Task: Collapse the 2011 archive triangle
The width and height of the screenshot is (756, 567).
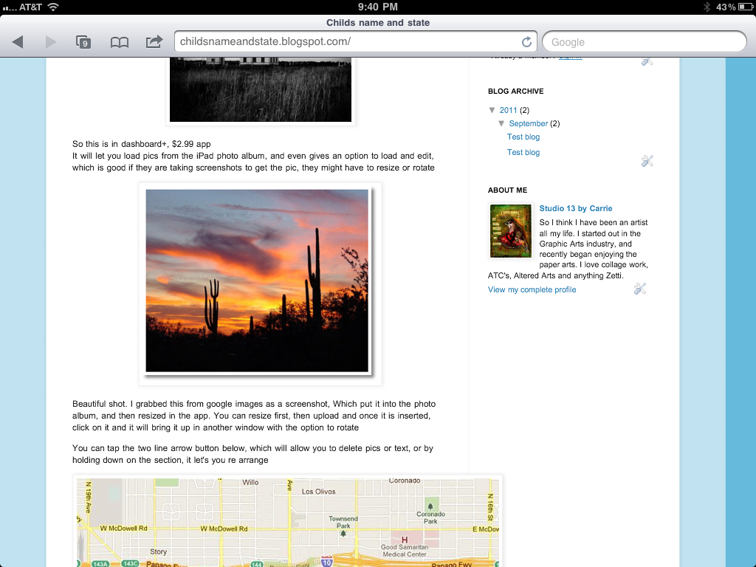Action: pos(492,110)
